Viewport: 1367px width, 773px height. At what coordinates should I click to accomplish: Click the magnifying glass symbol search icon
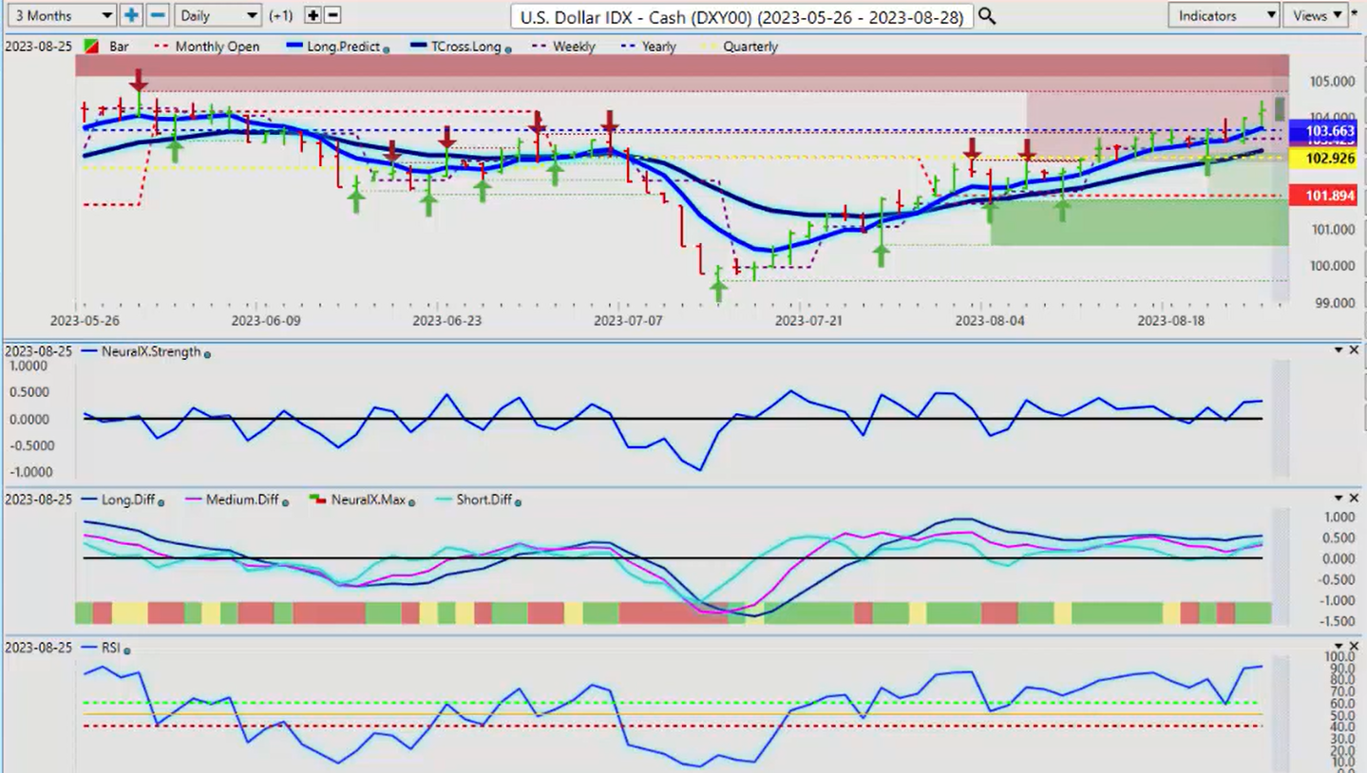pyautogui.click(x=987, y=15)
